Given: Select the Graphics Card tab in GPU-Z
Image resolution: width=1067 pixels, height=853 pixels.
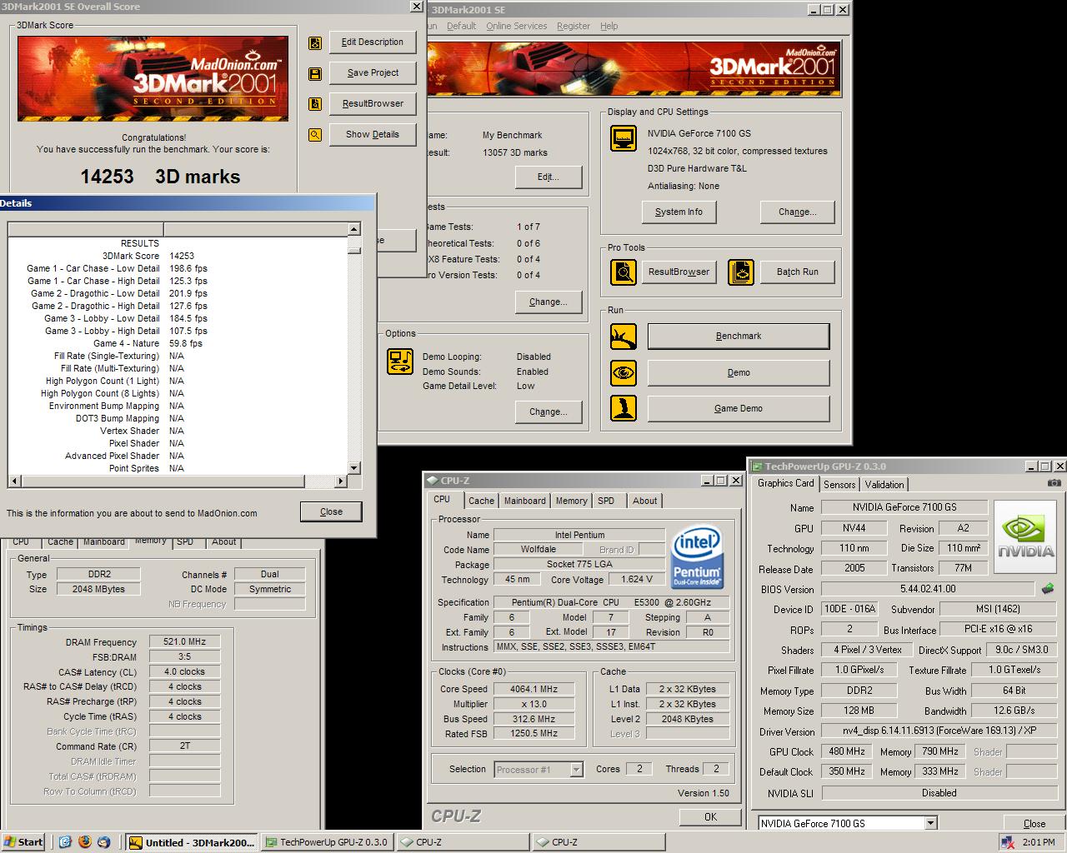Looking at the screenshot, I should click(x=785, y=483).
